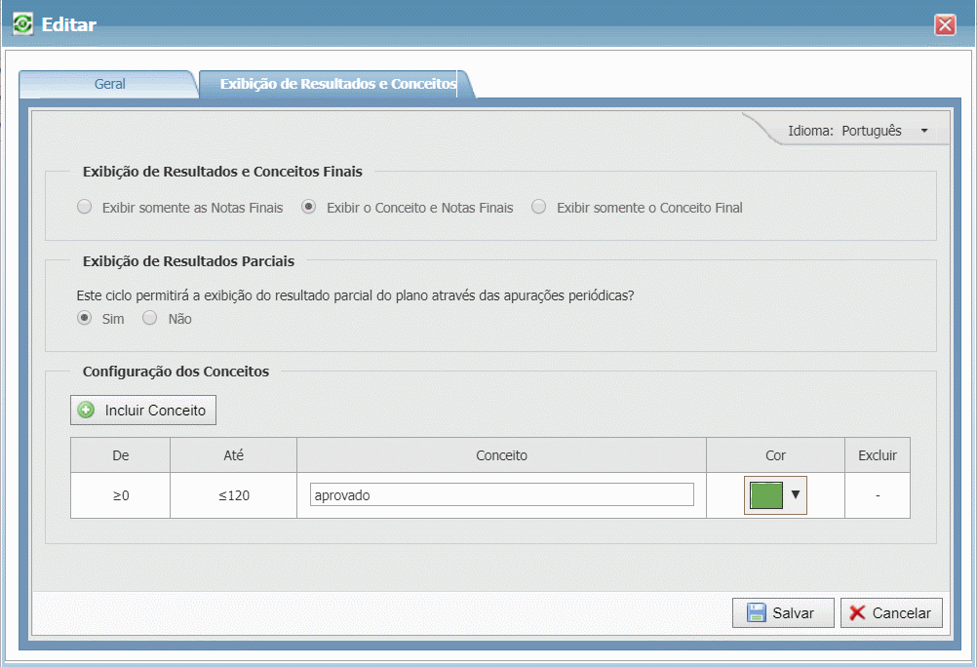The height and width of the screenshot is (667, 977).
Task: Close the Editar dialog window
Action: (945, 25)
